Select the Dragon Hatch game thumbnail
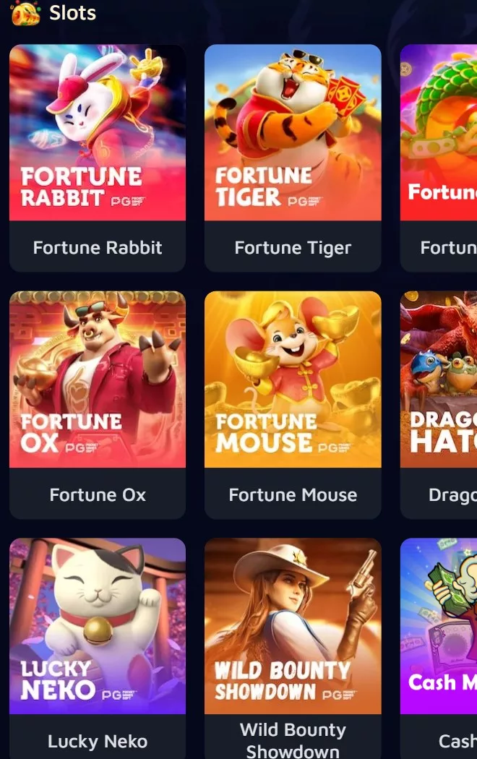This screenshot has height=759, width=477. click(439, 379)
